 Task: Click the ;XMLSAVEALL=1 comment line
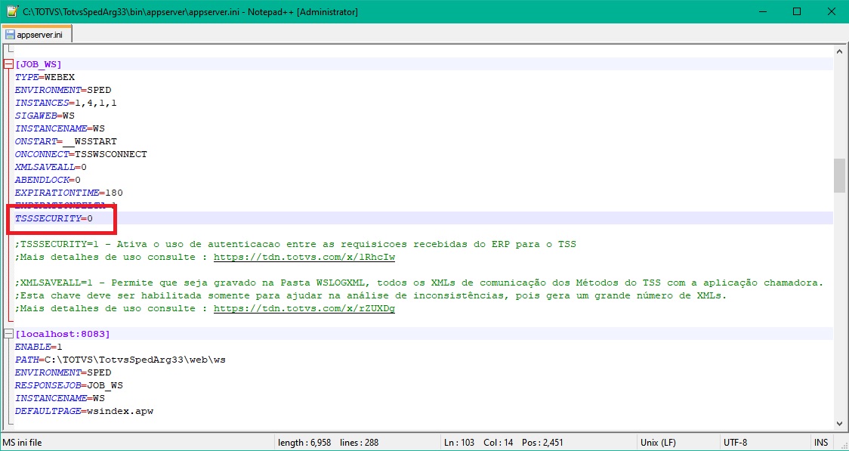tap(419, 283)
